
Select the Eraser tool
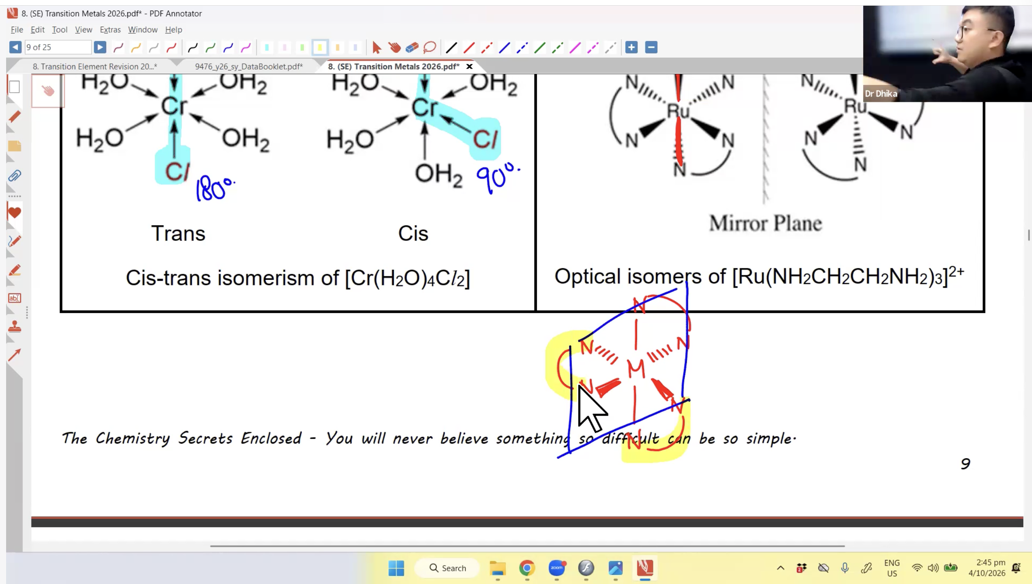point(412,47)
